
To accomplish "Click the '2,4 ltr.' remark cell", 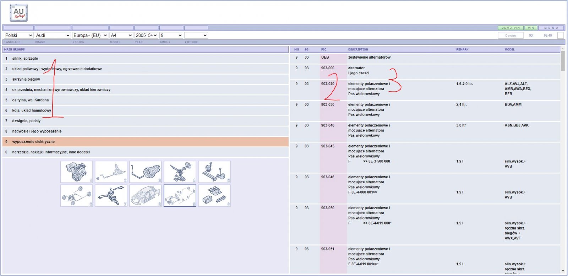I will pyautogui.click(x=461, y=104).
